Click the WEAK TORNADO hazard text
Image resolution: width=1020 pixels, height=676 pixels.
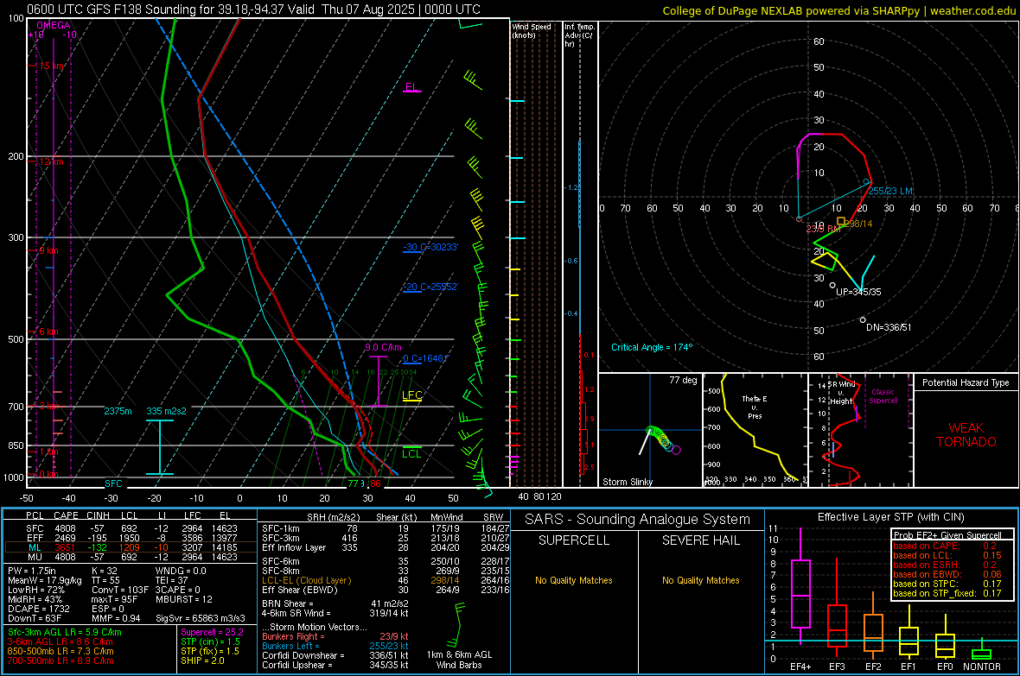click(x=966, y=435)
